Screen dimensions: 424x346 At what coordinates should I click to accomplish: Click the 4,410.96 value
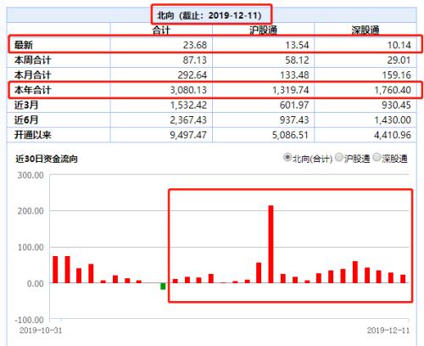393,135
